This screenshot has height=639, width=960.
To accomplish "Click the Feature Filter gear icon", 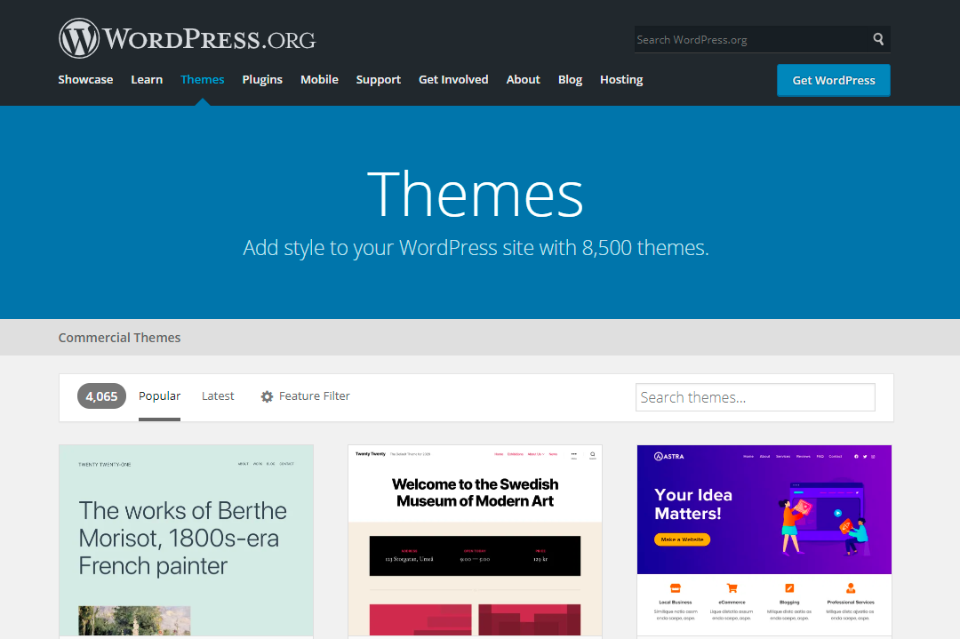I will [x=267, y=396].
